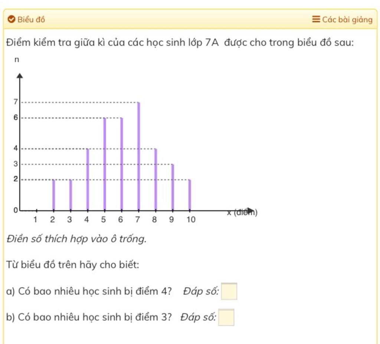Click the purple bar at score 10
This screenshot has width=380, height=344.
[x=190, y=195]
